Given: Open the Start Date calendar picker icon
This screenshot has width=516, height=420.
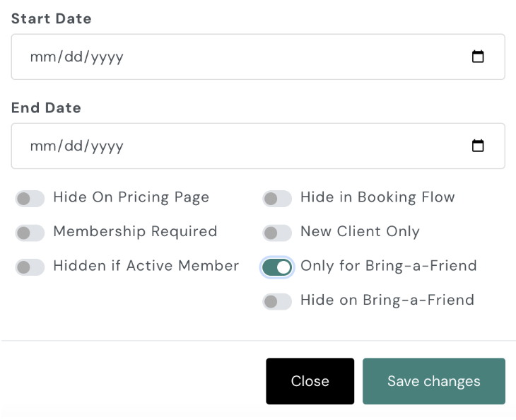Looking at the screenshot, I should click(478, 57).
